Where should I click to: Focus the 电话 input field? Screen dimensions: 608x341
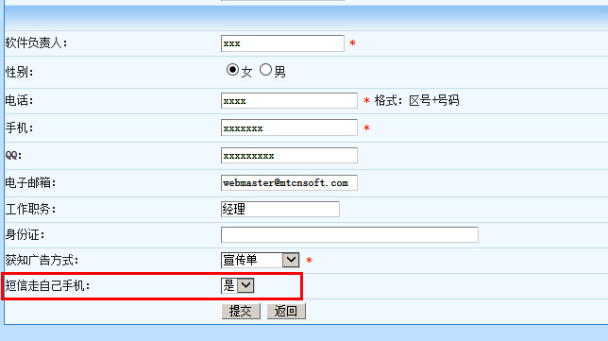289,101
